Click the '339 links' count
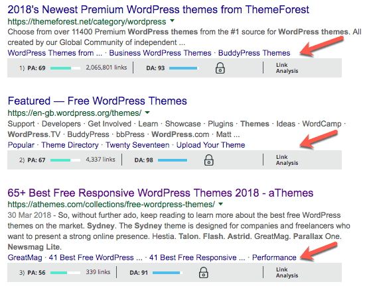Image resolution: width=365 pixels, height=288 pixels. coord(98,271)
